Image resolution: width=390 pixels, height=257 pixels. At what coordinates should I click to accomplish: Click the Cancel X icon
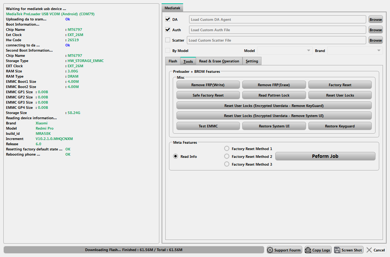(369, 250)
